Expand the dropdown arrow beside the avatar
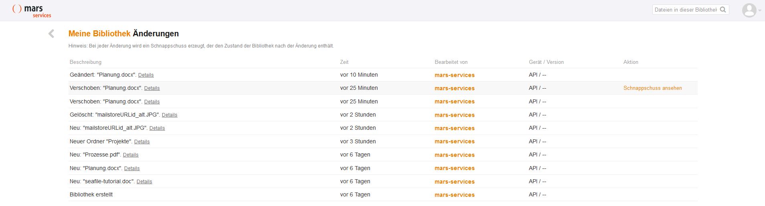 760,11
